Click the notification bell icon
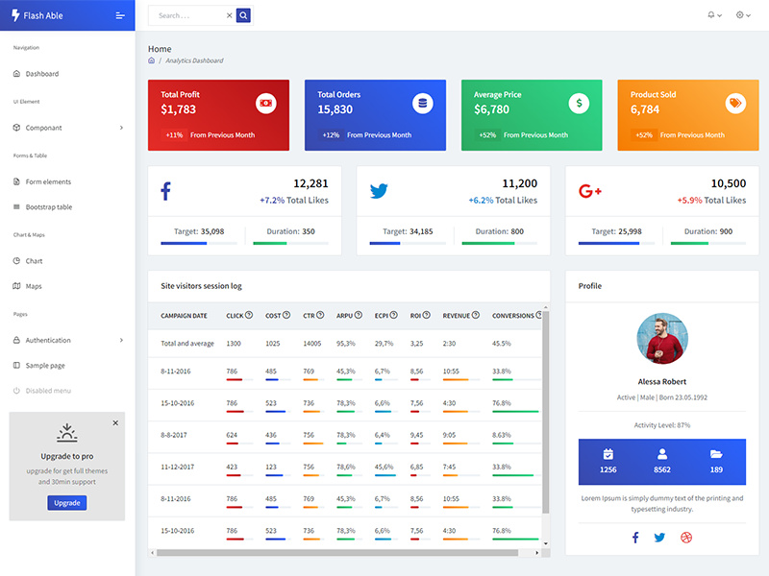The width and height of the screenshot is (769, 576). 707,15
